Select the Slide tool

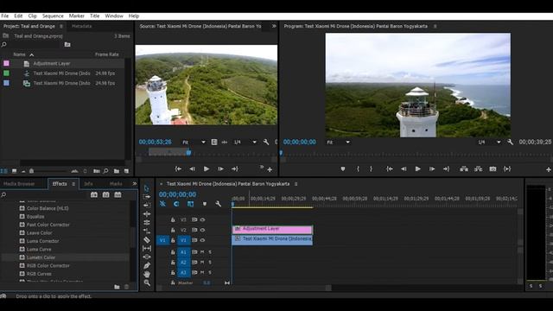147,257
